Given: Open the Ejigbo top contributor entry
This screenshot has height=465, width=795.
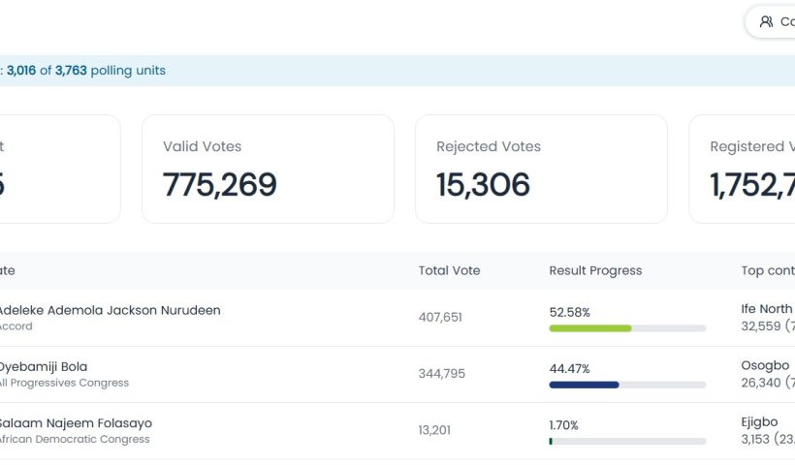Looking at the screenshot, I should pyautogui.click(x=768, y=430).
